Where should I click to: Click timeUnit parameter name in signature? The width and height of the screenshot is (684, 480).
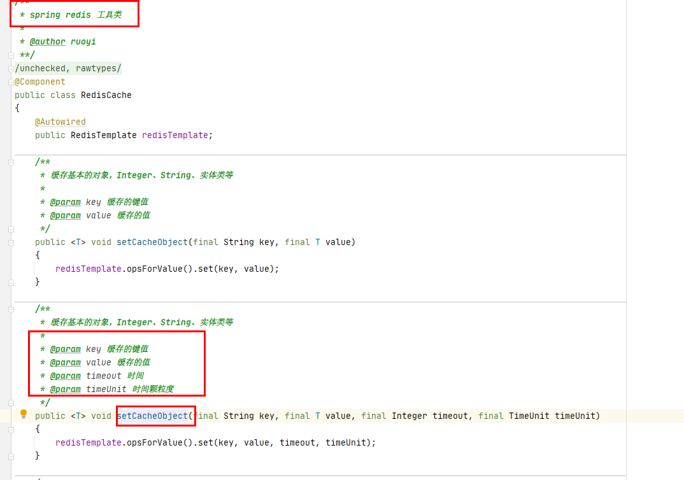tap(574, 416)
